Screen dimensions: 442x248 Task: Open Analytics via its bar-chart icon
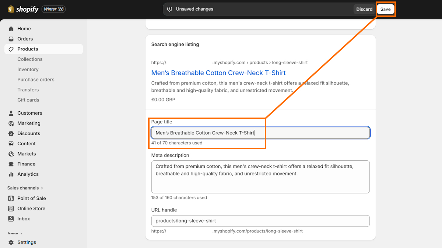[x=12, y=174]
